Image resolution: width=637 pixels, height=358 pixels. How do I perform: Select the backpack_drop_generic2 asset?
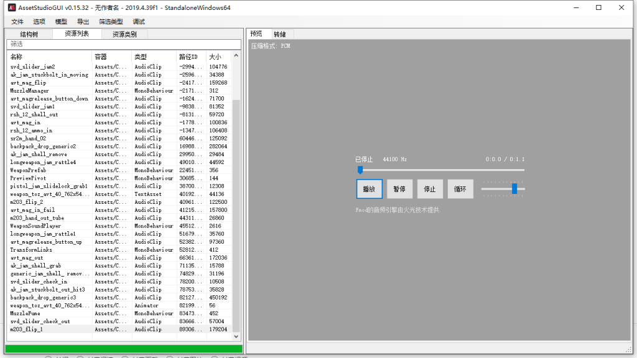pyautogui.click(x=119, y=146)
